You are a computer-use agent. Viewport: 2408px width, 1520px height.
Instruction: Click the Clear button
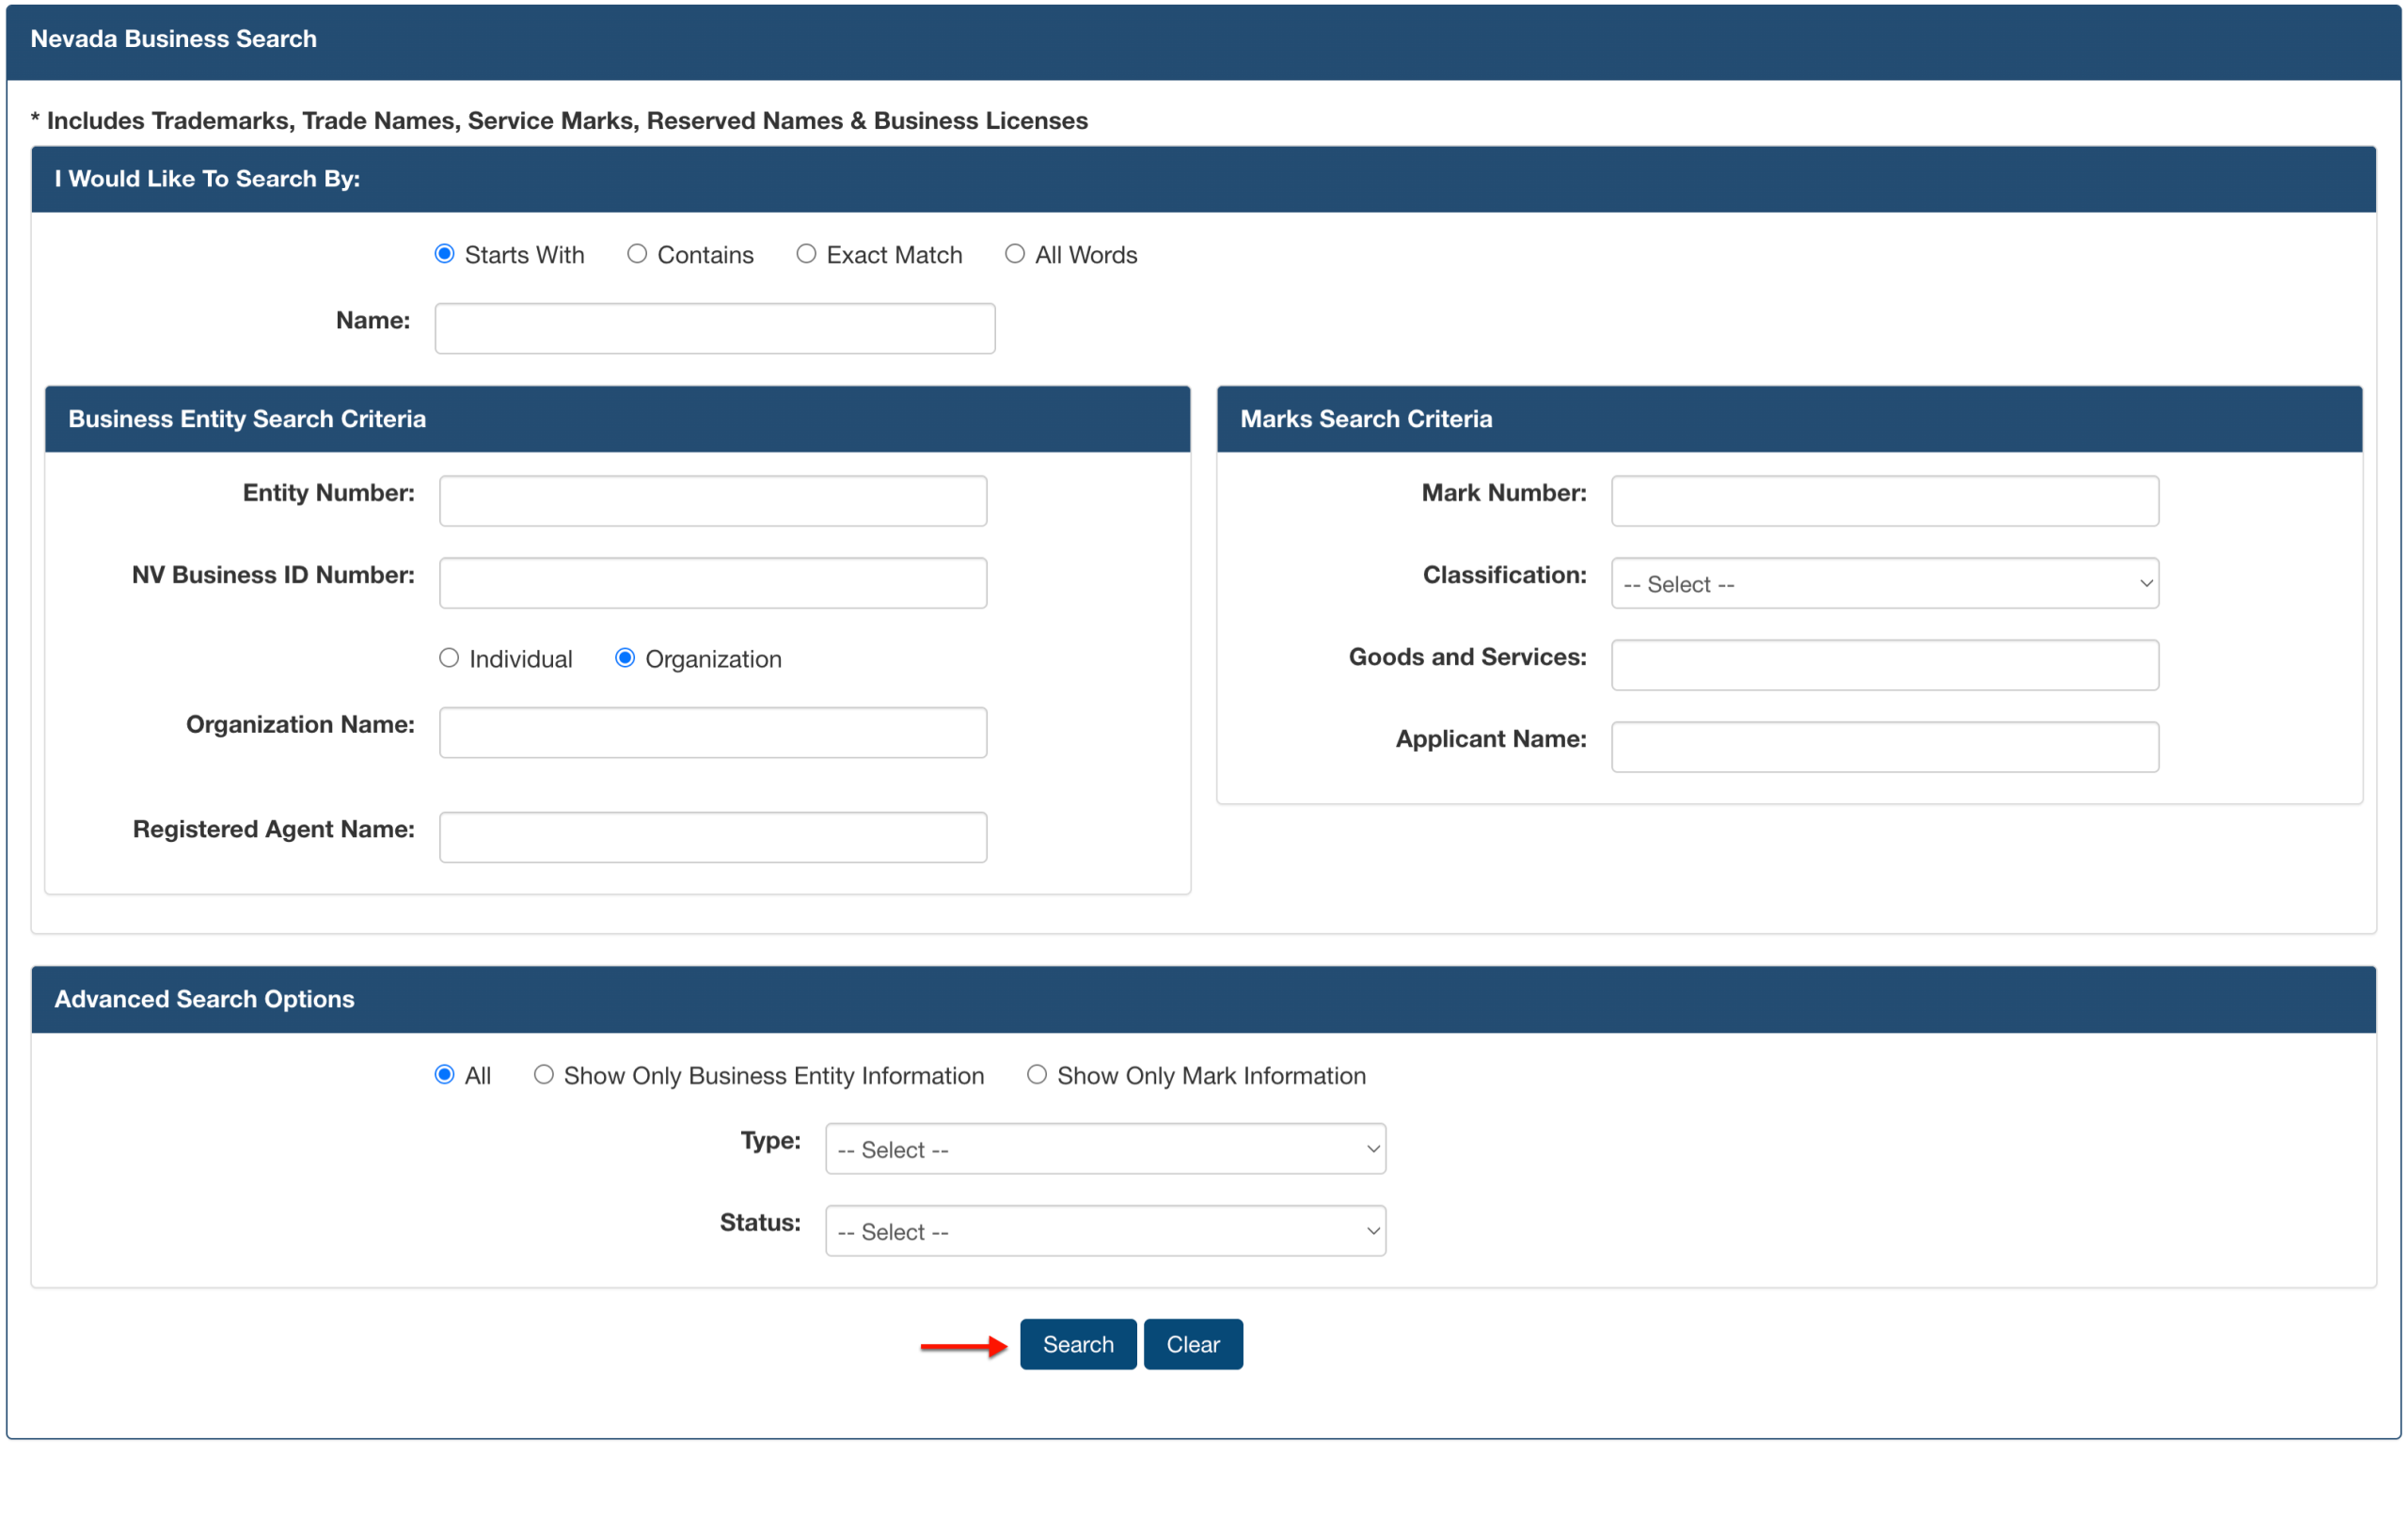[1193, 1345]
